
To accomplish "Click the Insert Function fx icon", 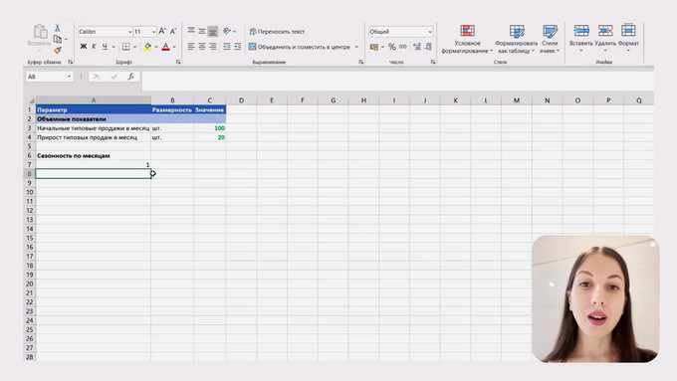I will click(130, 77).
